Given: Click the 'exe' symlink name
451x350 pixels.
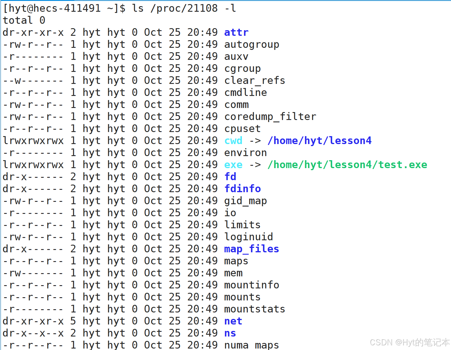Looking at the screenshot, I should [x=233, y=165].
